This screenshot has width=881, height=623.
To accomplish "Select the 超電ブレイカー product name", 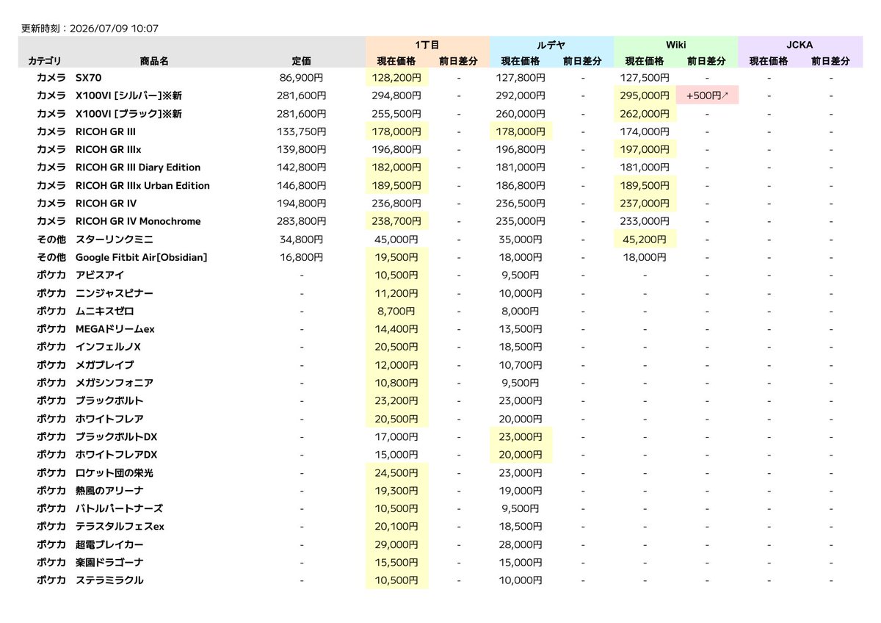I will coord(109,544).
